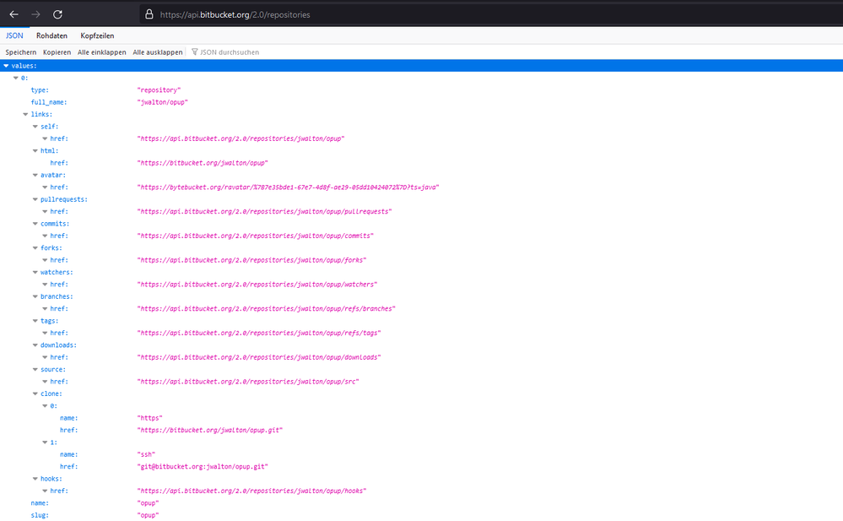The height and width of the screenshot is (521, 843).
Task: Open the downloads href URL
Action: point(259,357)
